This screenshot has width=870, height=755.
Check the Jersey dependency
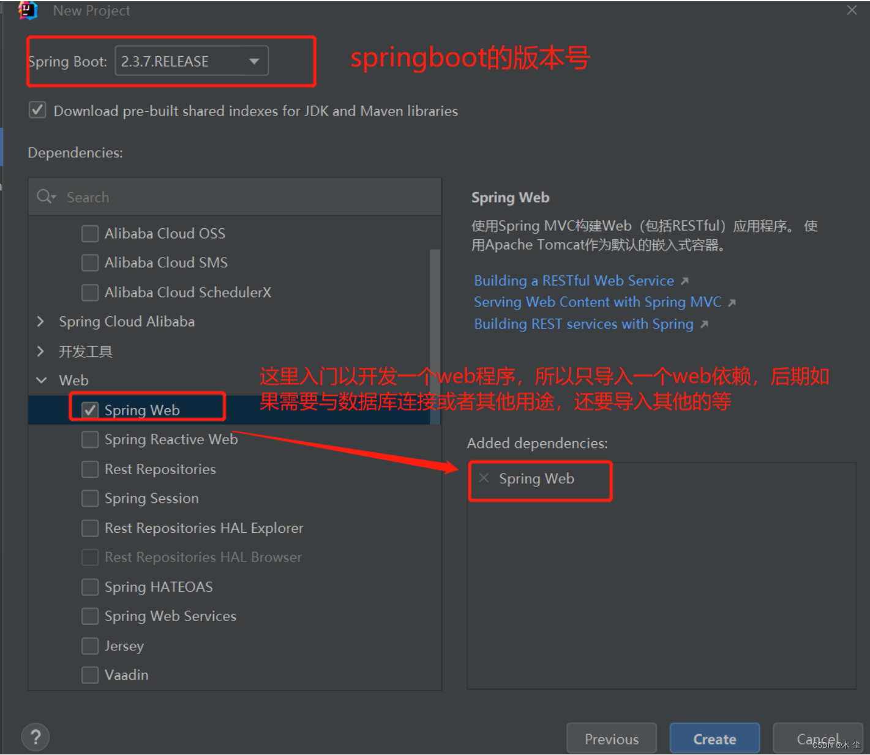point(90,646)
